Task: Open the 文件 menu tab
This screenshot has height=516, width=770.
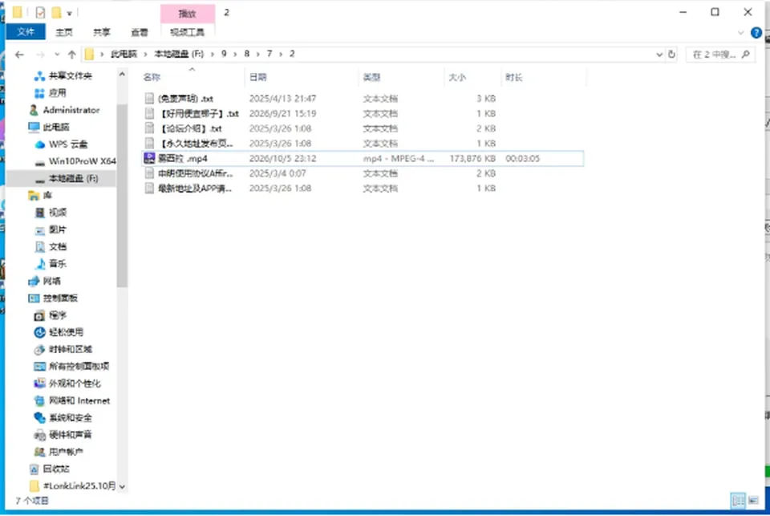Action: point(26,32)
